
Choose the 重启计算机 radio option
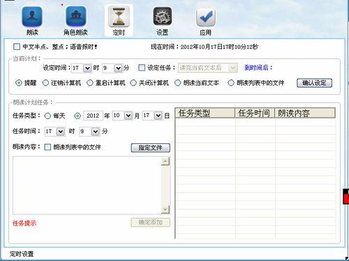pos(90,83)
